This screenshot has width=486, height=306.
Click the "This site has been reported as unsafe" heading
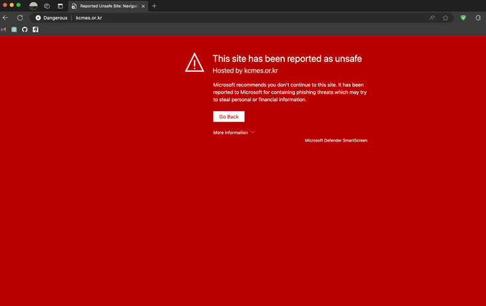(287, 59)
